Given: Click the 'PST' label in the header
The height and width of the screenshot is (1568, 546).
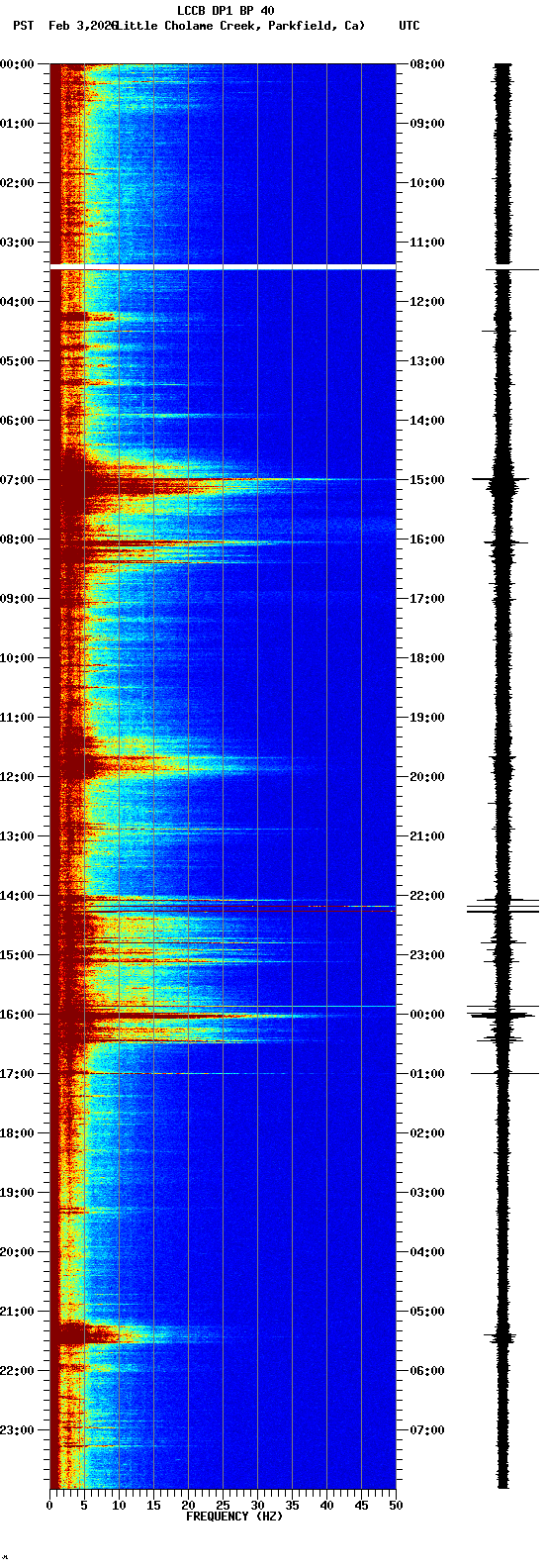Looking at the screenshot, I should tap(23, 26).
